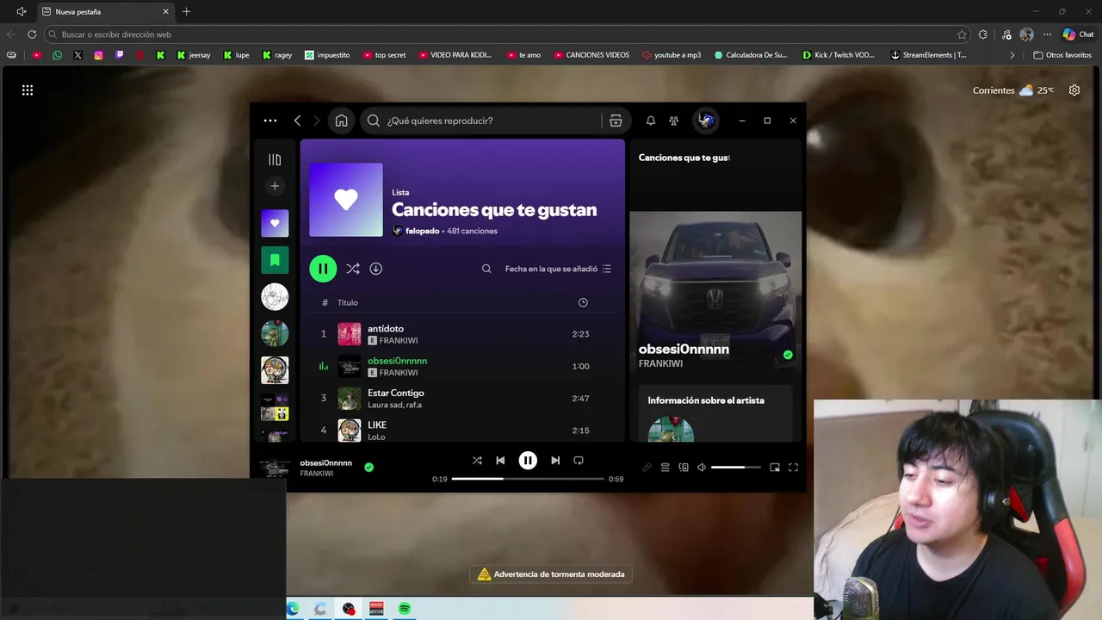1102x620 pixels.
Task: Click the car album art in Now Playing panel
Action: click(x=715, y=290)
